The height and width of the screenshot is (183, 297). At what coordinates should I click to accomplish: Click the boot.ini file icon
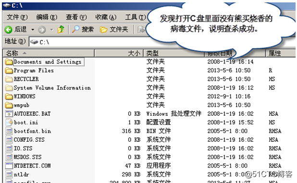click(9, 122)
